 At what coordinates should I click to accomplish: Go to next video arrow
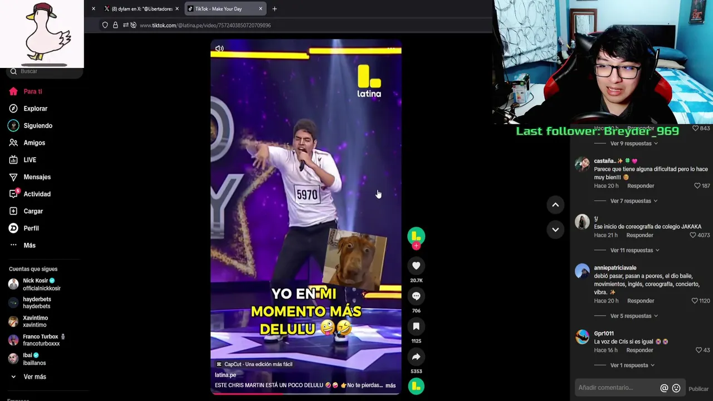[x=555, y=229]
